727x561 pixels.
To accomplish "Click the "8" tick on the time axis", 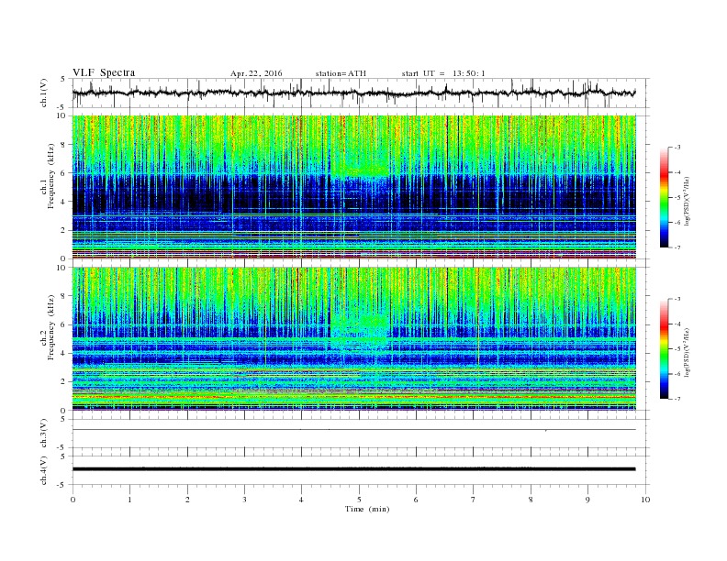I will pyautogui.click(x=531, y=500).
